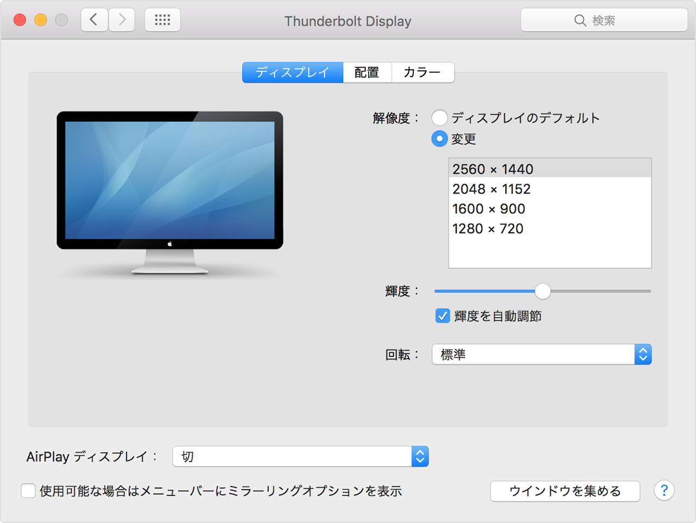Select ディスプレイのデフォルト resolution radio
The height and width of the screenshot is (523, 696).
pos(439,117)
